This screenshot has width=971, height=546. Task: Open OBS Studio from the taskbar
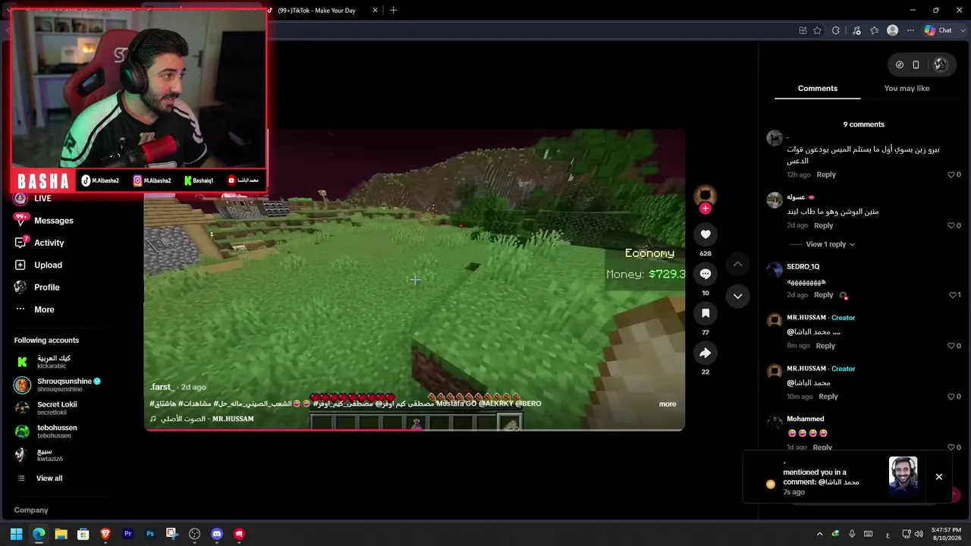[x=195, y=534]
